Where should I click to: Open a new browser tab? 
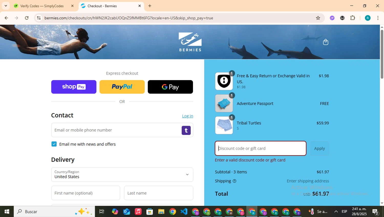(x=150, y=6)
